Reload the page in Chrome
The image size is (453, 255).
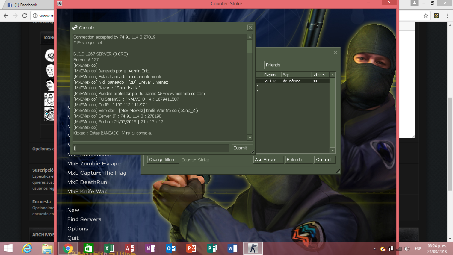pos(25,16)
